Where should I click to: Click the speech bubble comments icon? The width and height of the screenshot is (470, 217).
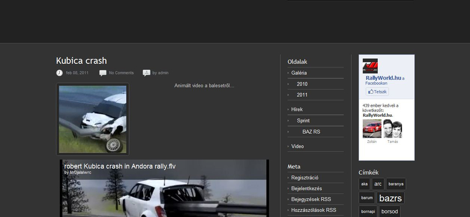103,73
